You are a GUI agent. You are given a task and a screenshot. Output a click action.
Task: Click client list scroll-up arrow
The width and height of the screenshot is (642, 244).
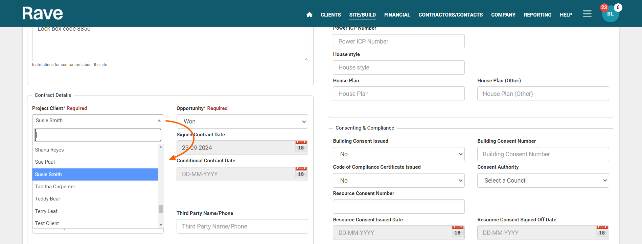click(161, 147)
